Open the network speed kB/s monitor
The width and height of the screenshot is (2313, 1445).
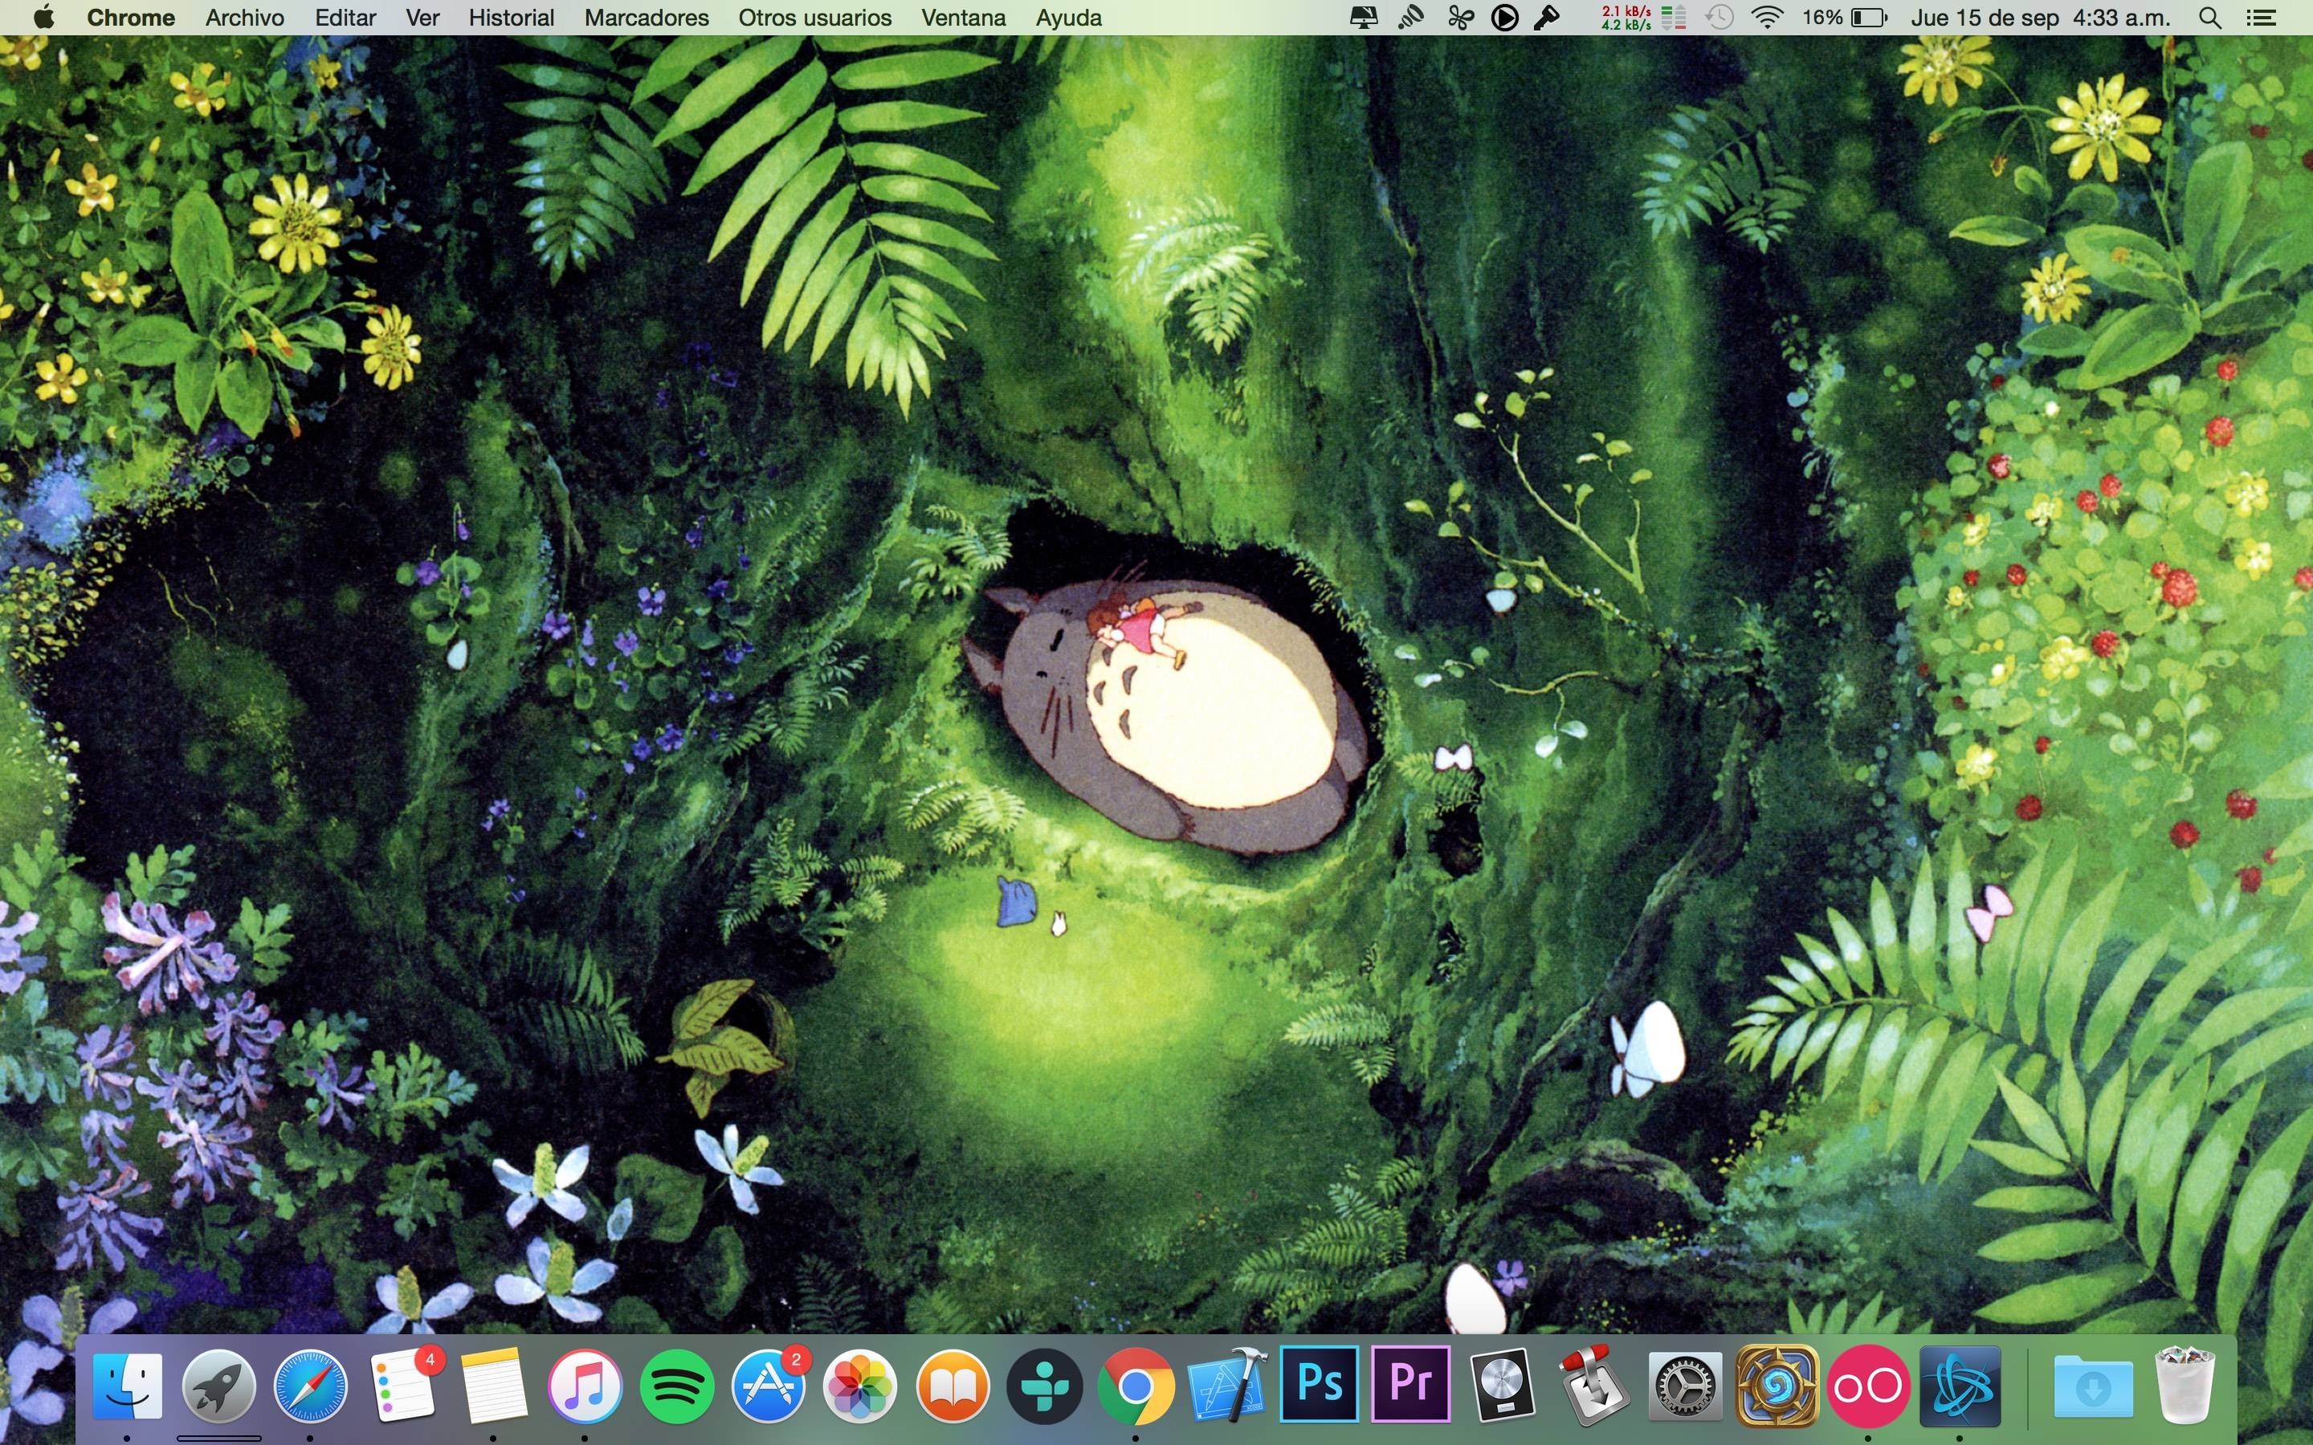click(1626, 17)
